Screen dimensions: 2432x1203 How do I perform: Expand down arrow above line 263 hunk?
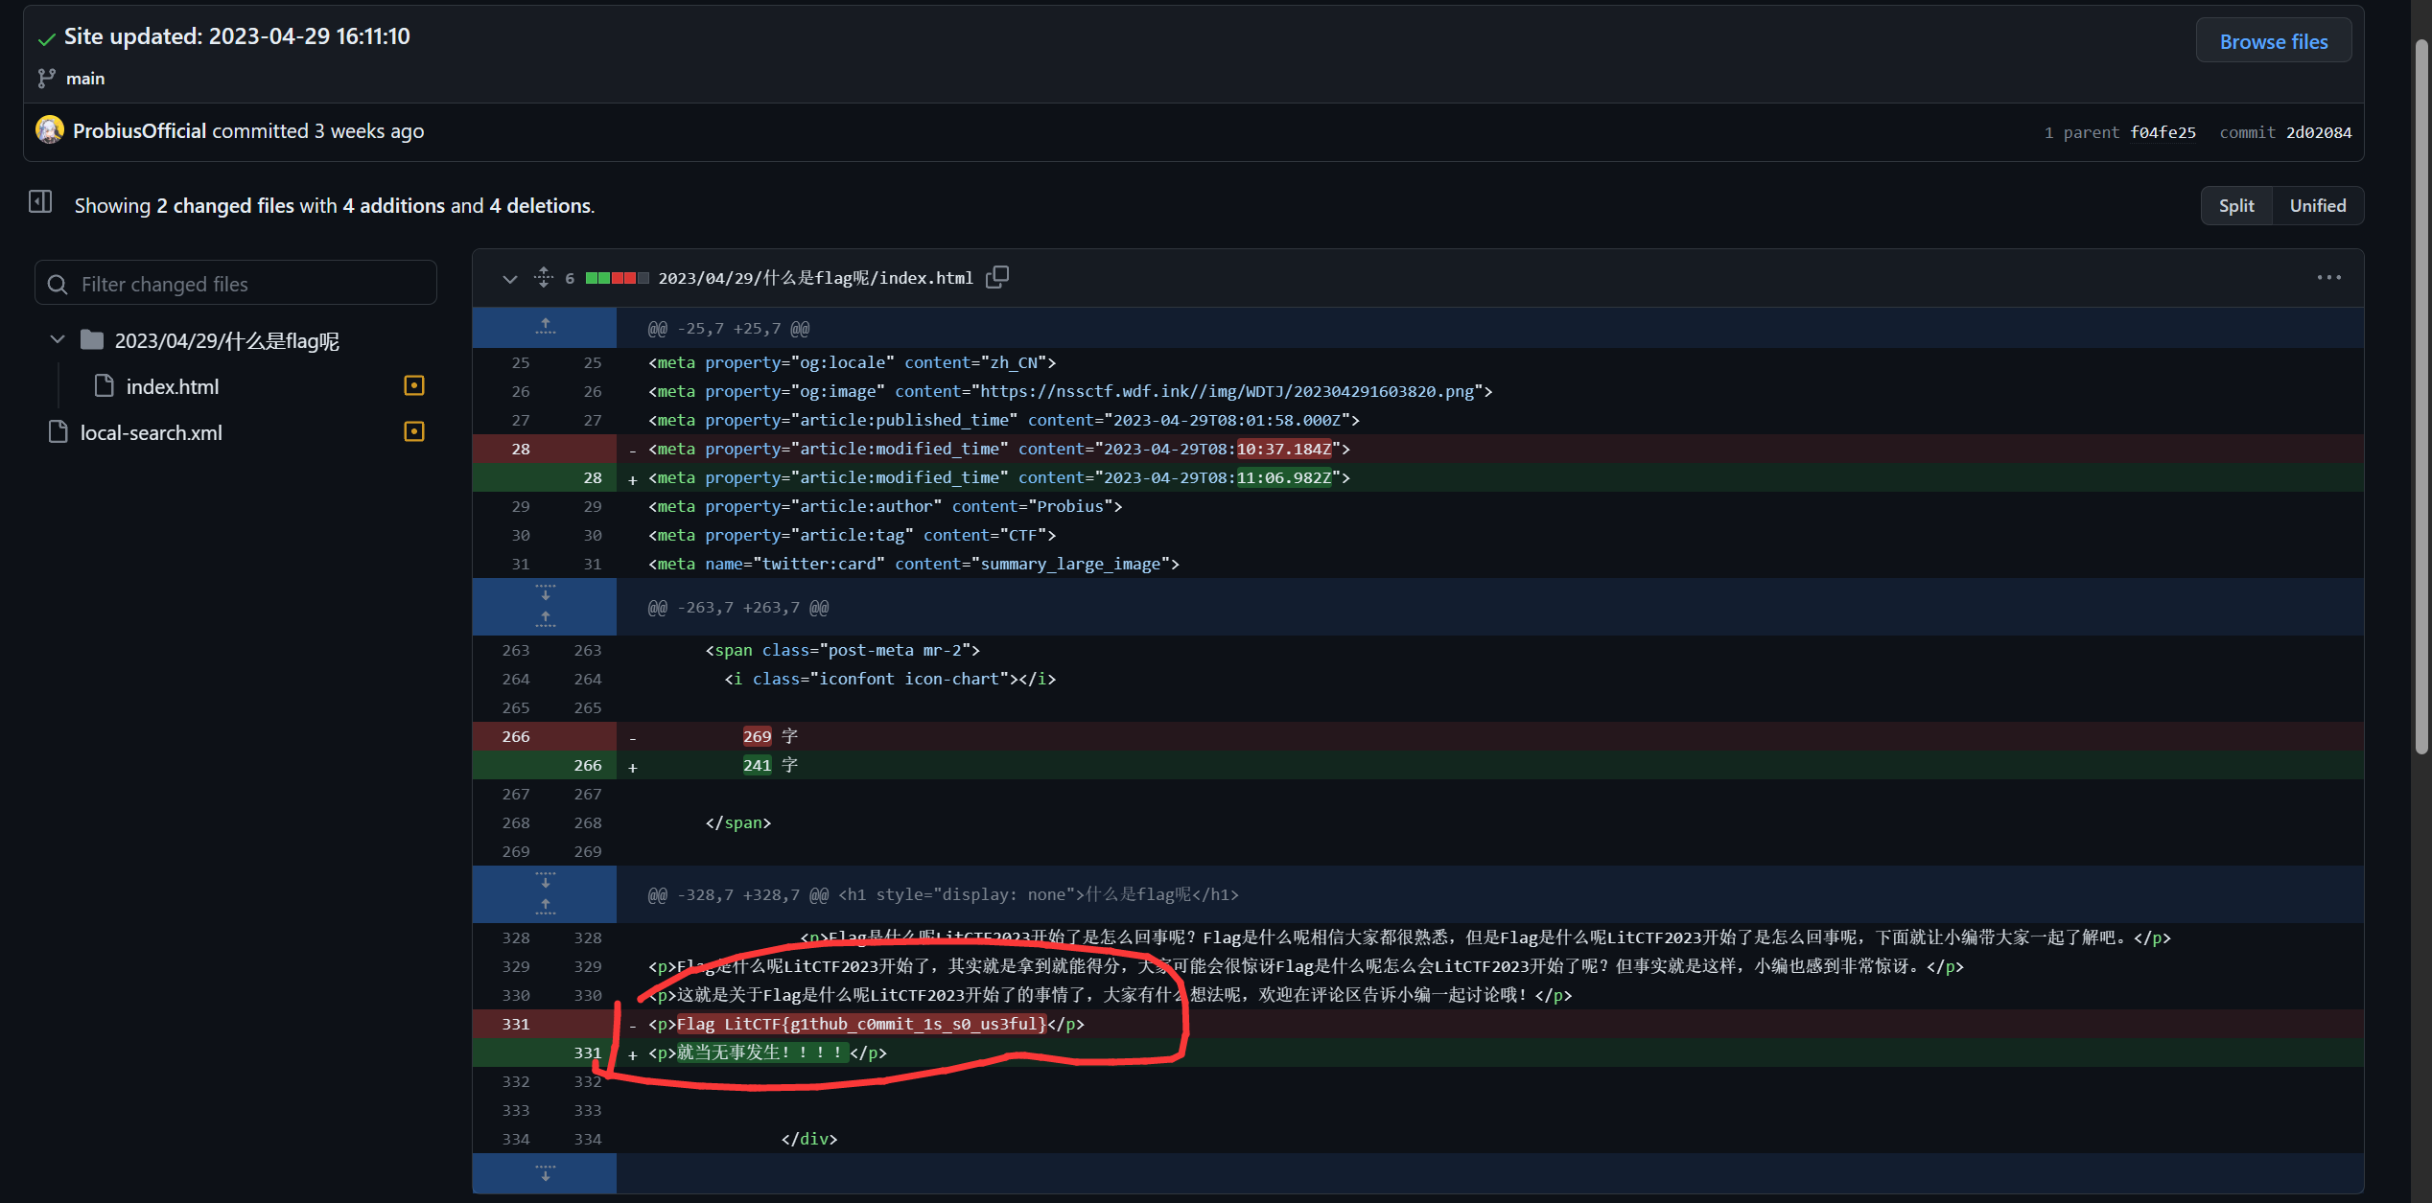[545, 592]
